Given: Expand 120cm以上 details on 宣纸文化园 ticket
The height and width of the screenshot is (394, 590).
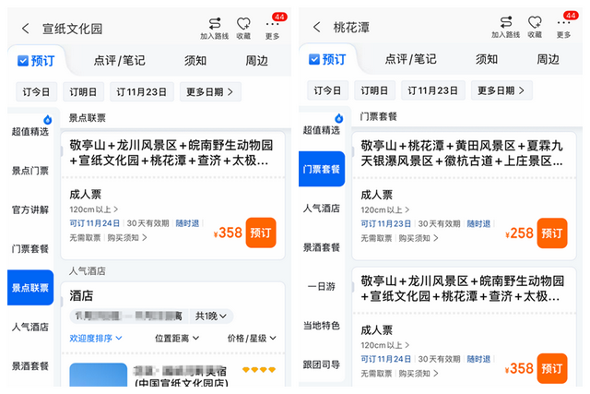Looking at the screenshot, I should pos(94,209).
